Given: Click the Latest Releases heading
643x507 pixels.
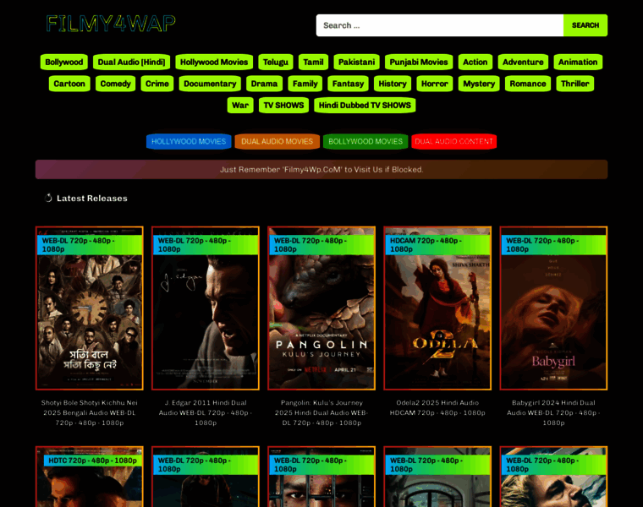Looking at the screenshot, I should 92,199.
